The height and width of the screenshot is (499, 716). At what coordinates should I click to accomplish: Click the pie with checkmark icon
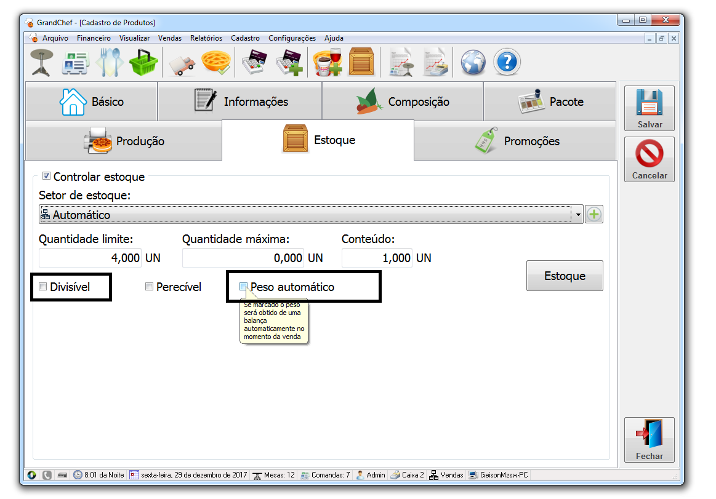tap(215, 63)
